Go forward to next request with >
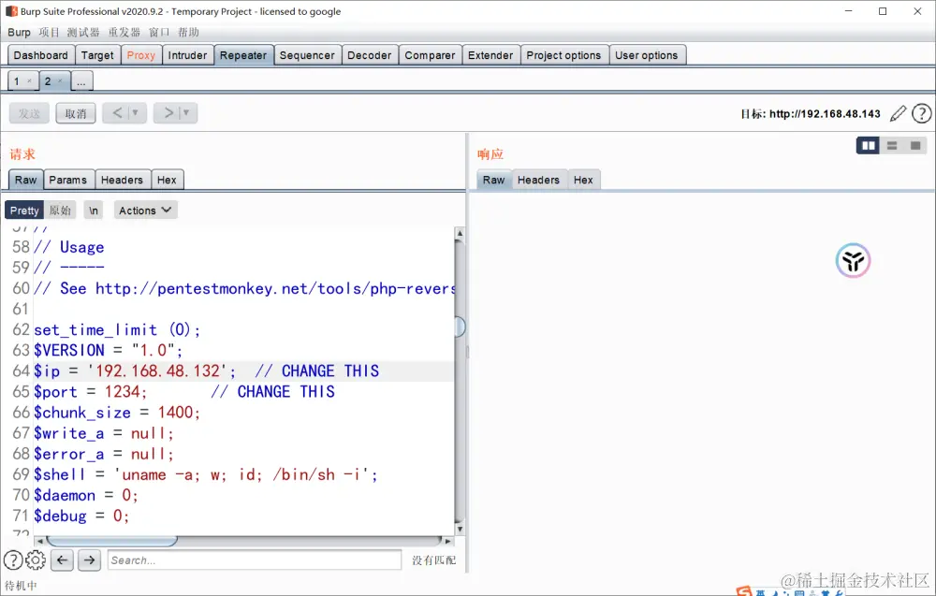This screenshot has height=596, width=936. (168, 113)
